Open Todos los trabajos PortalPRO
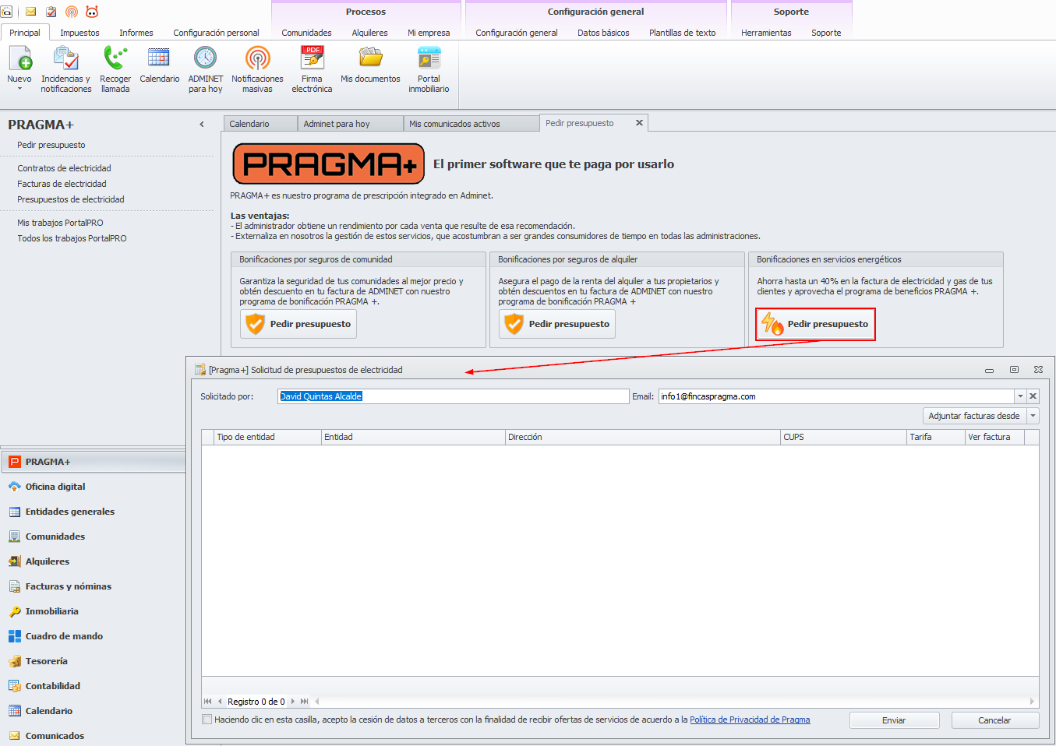 [x=72, y=238]
